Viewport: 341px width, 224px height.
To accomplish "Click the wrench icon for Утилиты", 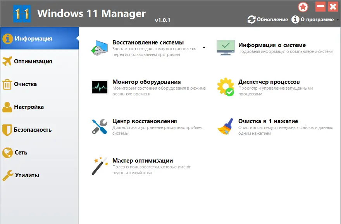I will click(8, 175).
